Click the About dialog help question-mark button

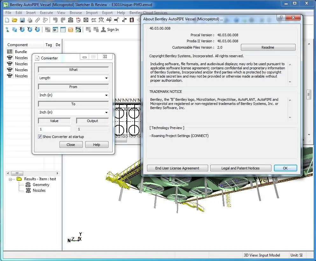point(281,18)
